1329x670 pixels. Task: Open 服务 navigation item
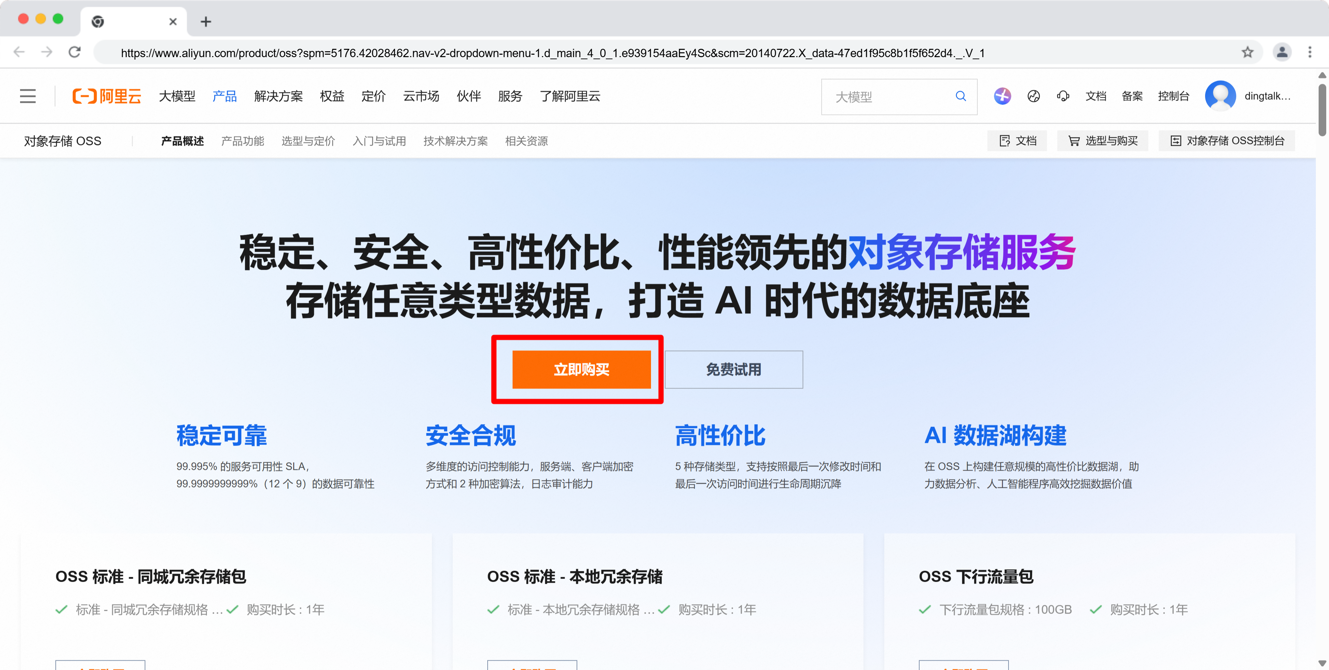pos(510,96)
